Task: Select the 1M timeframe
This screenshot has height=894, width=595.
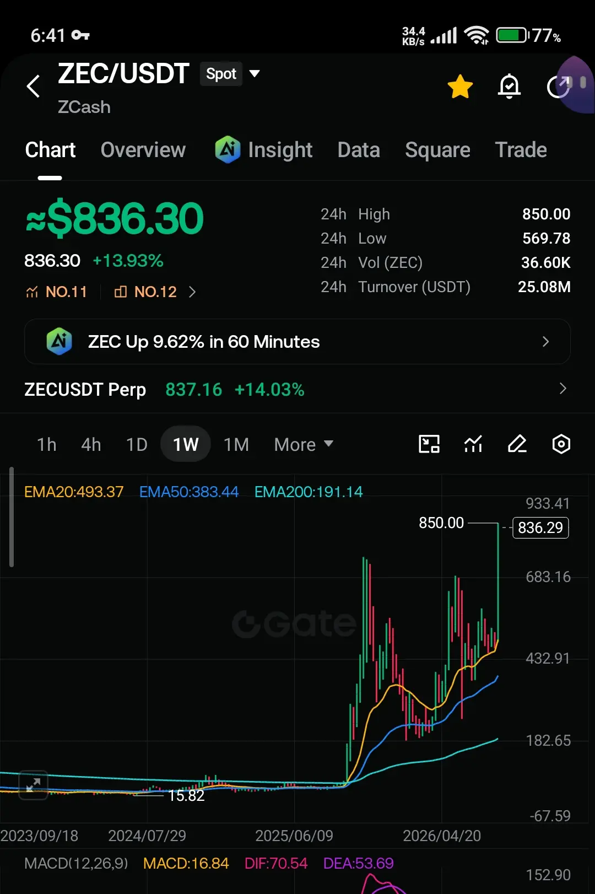Action: pyautogui.click(x=236, y=444)
